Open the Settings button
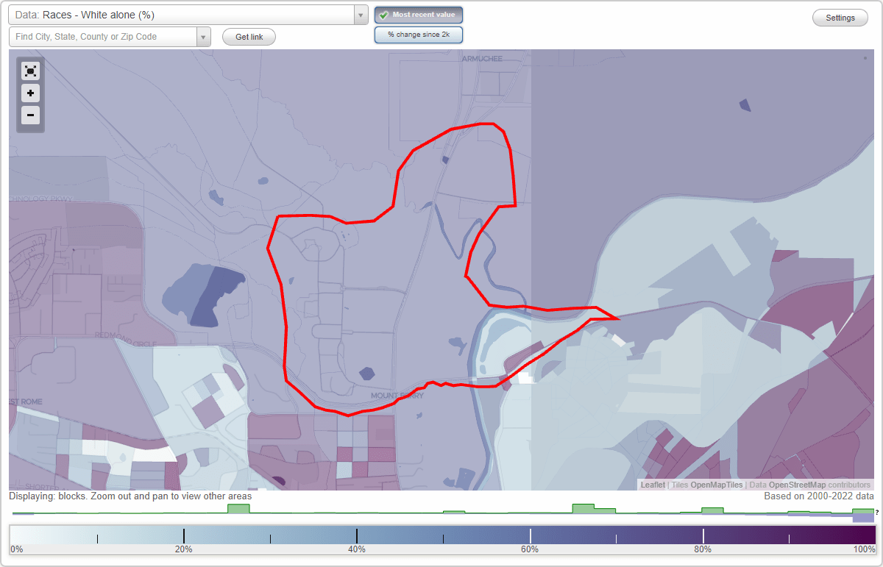This screenshot has height=567, width=883. [x=840, y=18]
